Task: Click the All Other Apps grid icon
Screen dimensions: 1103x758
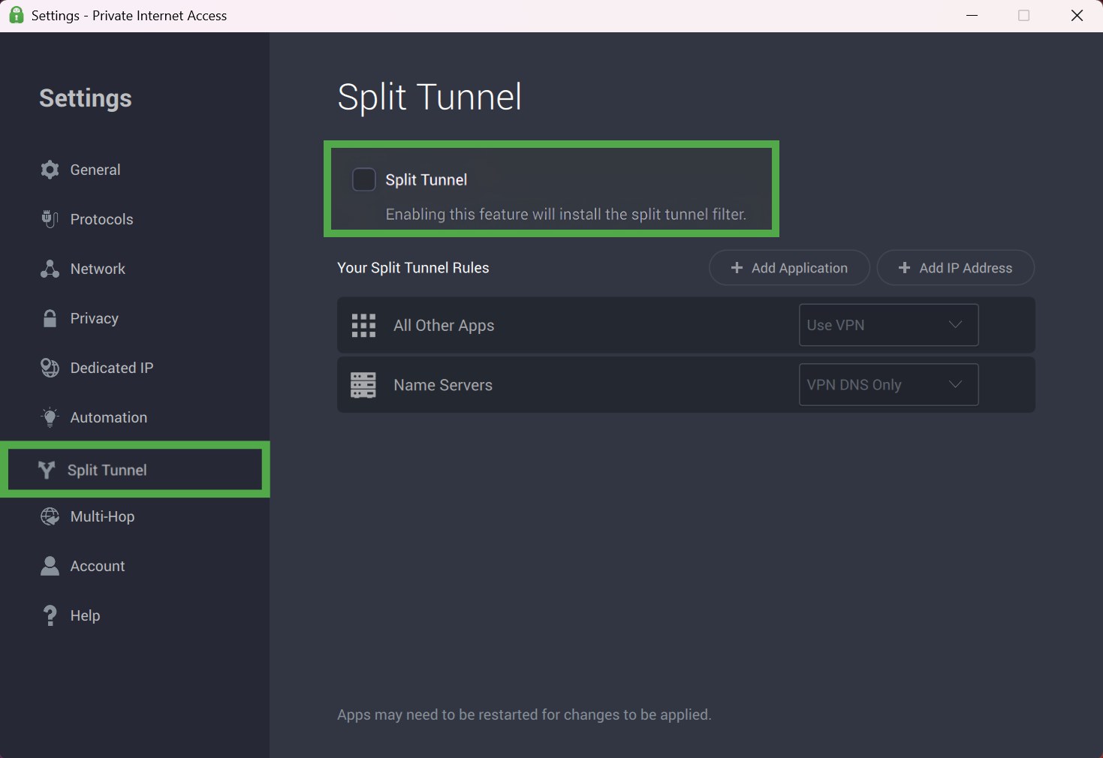Action: point(363,325)
